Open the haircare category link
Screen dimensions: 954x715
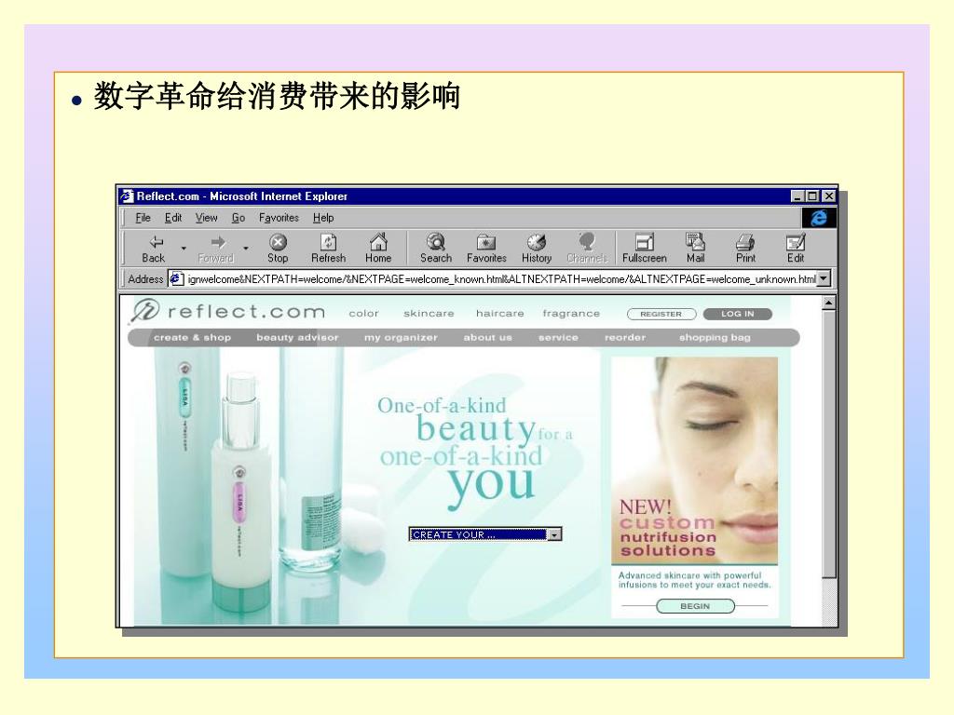[x=500, y=314]
